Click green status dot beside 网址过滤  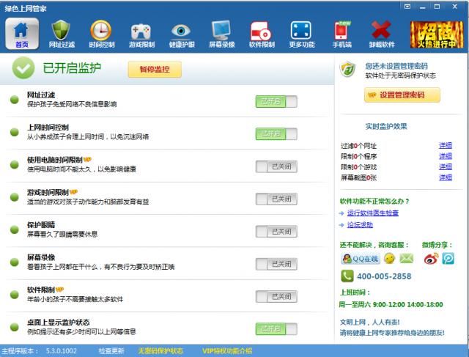click(x=15, y=100)
